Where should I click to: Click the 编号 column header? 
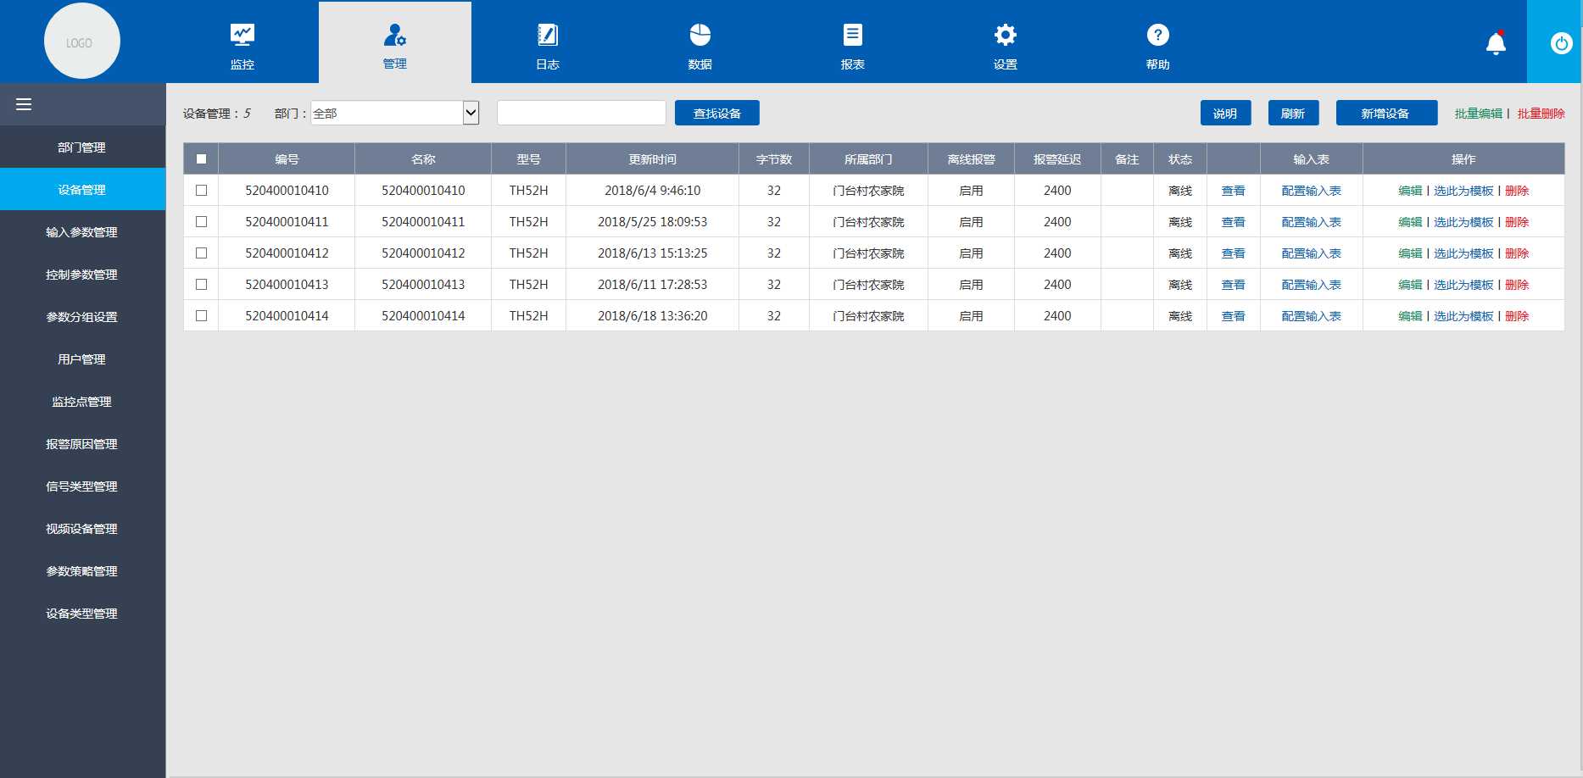(x=287, y=159)
